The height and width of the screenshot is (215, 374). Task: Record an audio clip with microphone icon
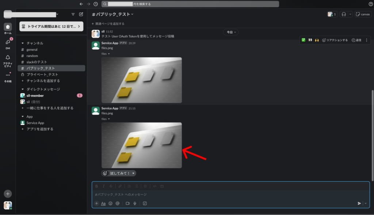click(x=135, y=203)
